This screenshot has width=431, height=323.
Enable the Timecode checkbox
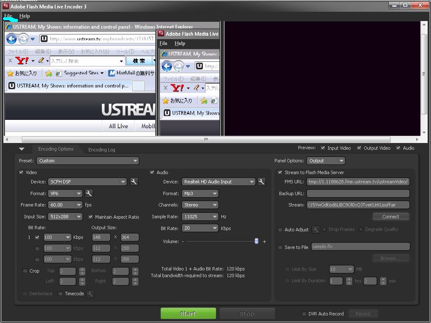tap(60, 294)
